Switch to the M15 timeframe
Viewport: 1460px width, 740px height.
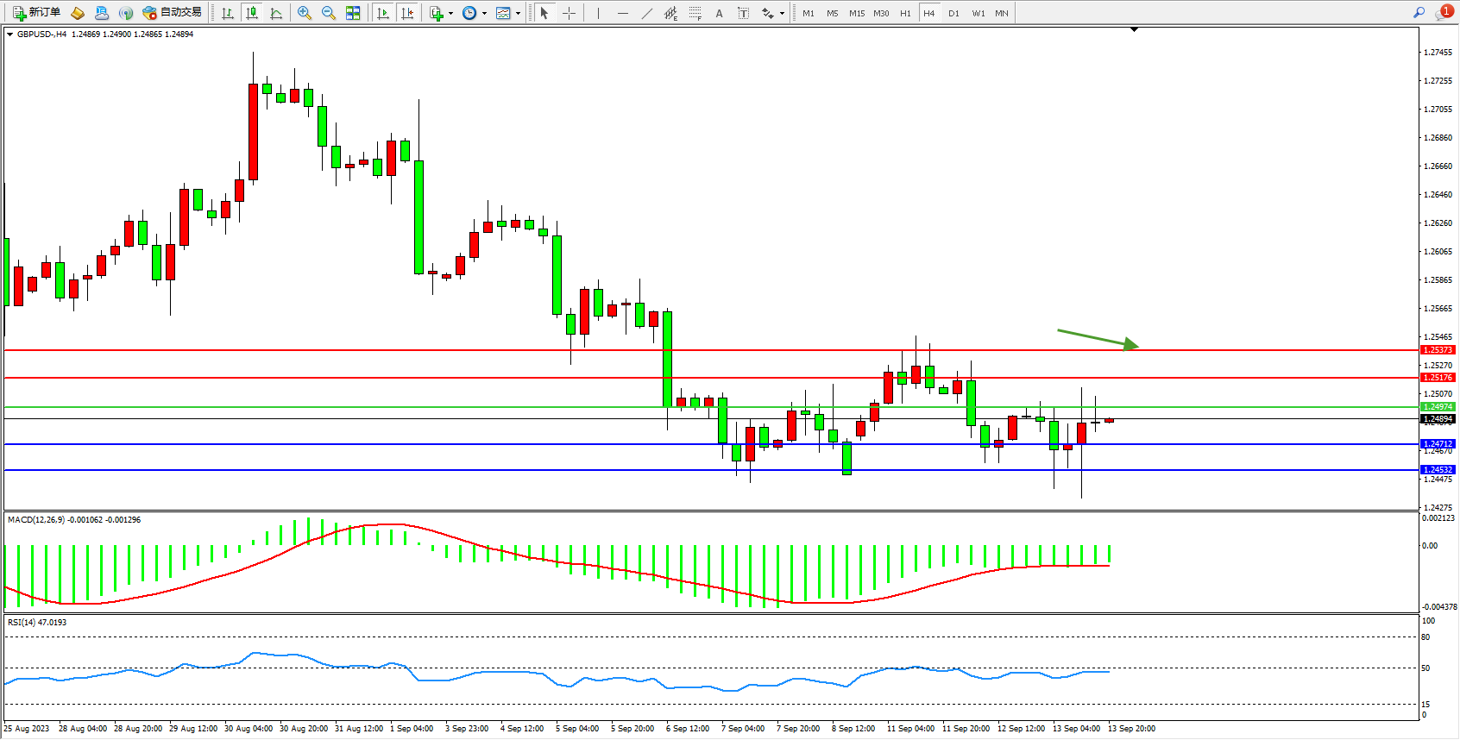tap(856, 13)
